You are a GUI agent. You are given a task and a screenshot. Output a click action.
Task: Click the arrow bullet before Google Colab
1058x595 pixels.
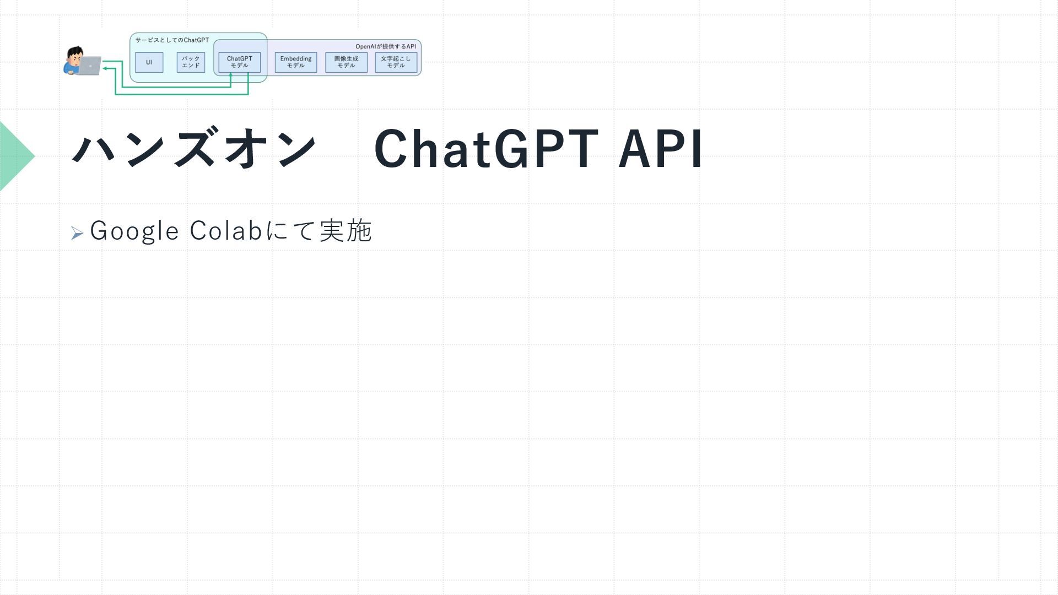[77, 233]
